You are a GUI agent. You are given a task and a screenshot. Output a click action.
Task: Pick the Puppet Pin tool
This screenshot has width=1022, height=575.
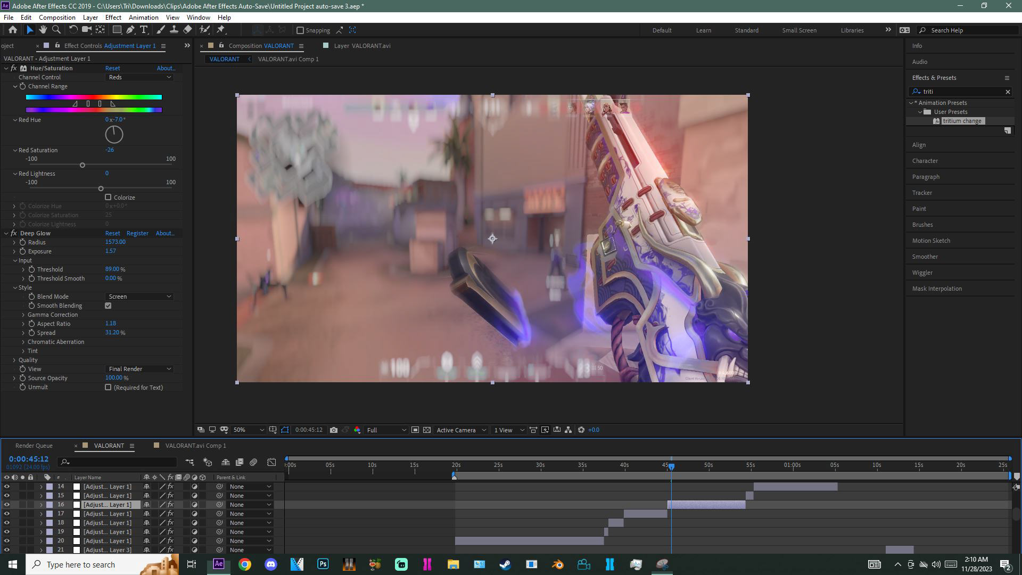coord(221,30)
